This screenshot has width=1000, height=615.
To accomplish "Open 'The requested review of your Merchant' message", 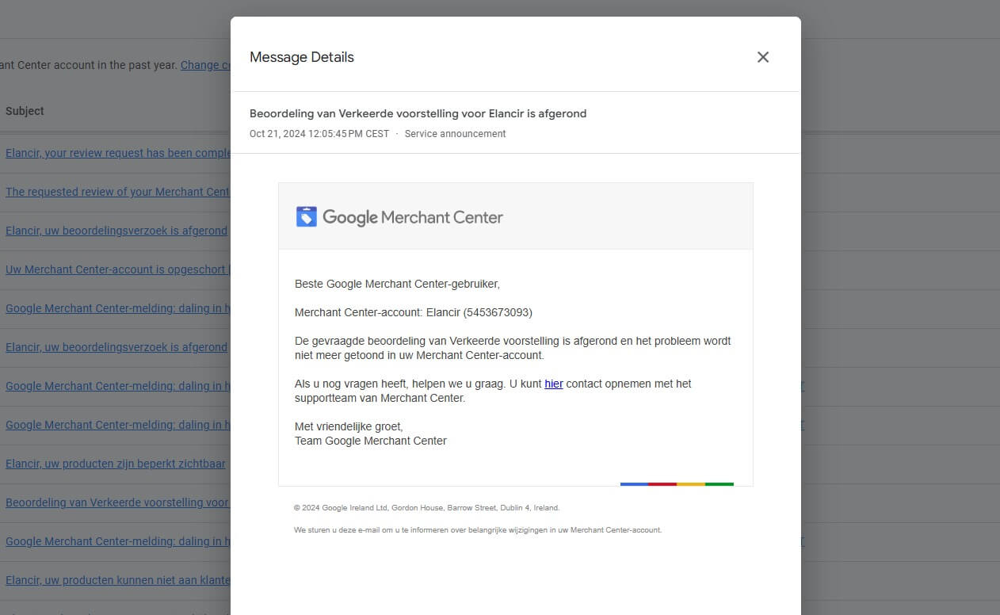I will (117, 192).
